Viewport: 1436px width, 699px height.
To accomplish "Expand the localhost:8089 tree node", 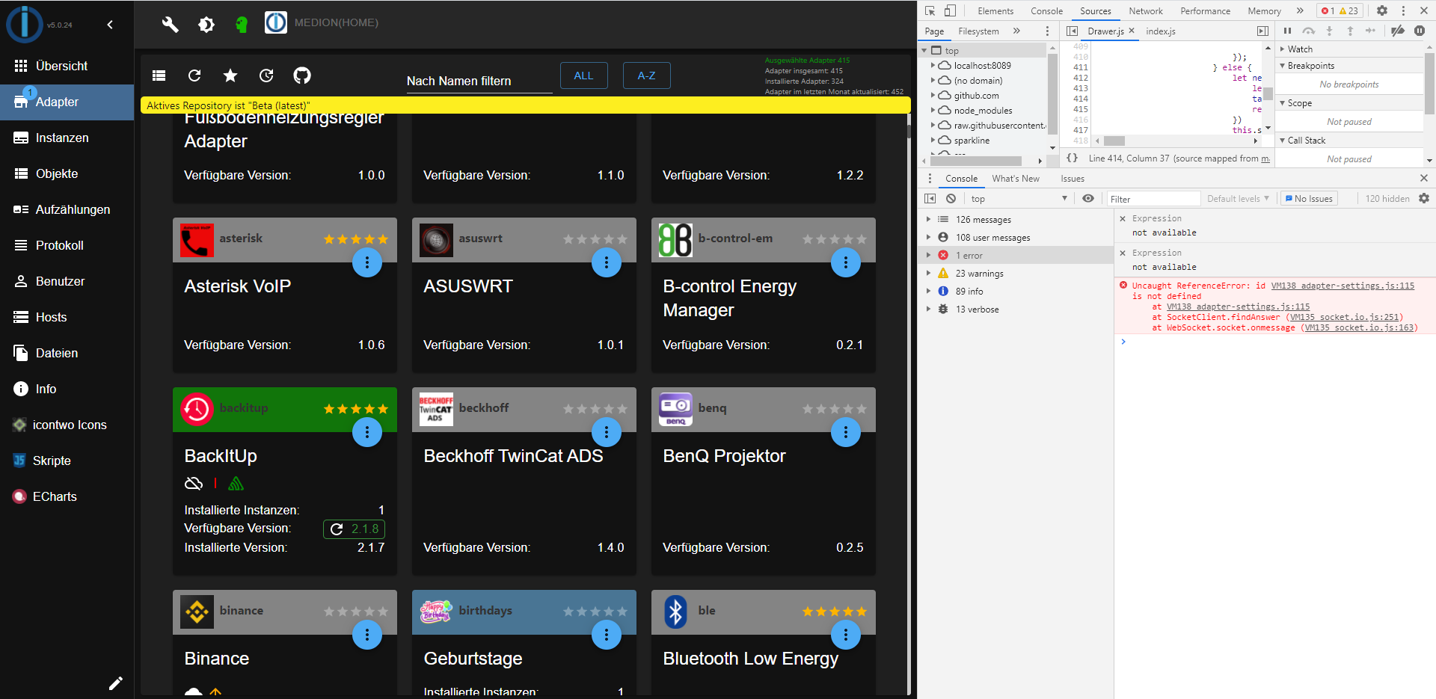I will pyautogui.click(x=933, y=65).
